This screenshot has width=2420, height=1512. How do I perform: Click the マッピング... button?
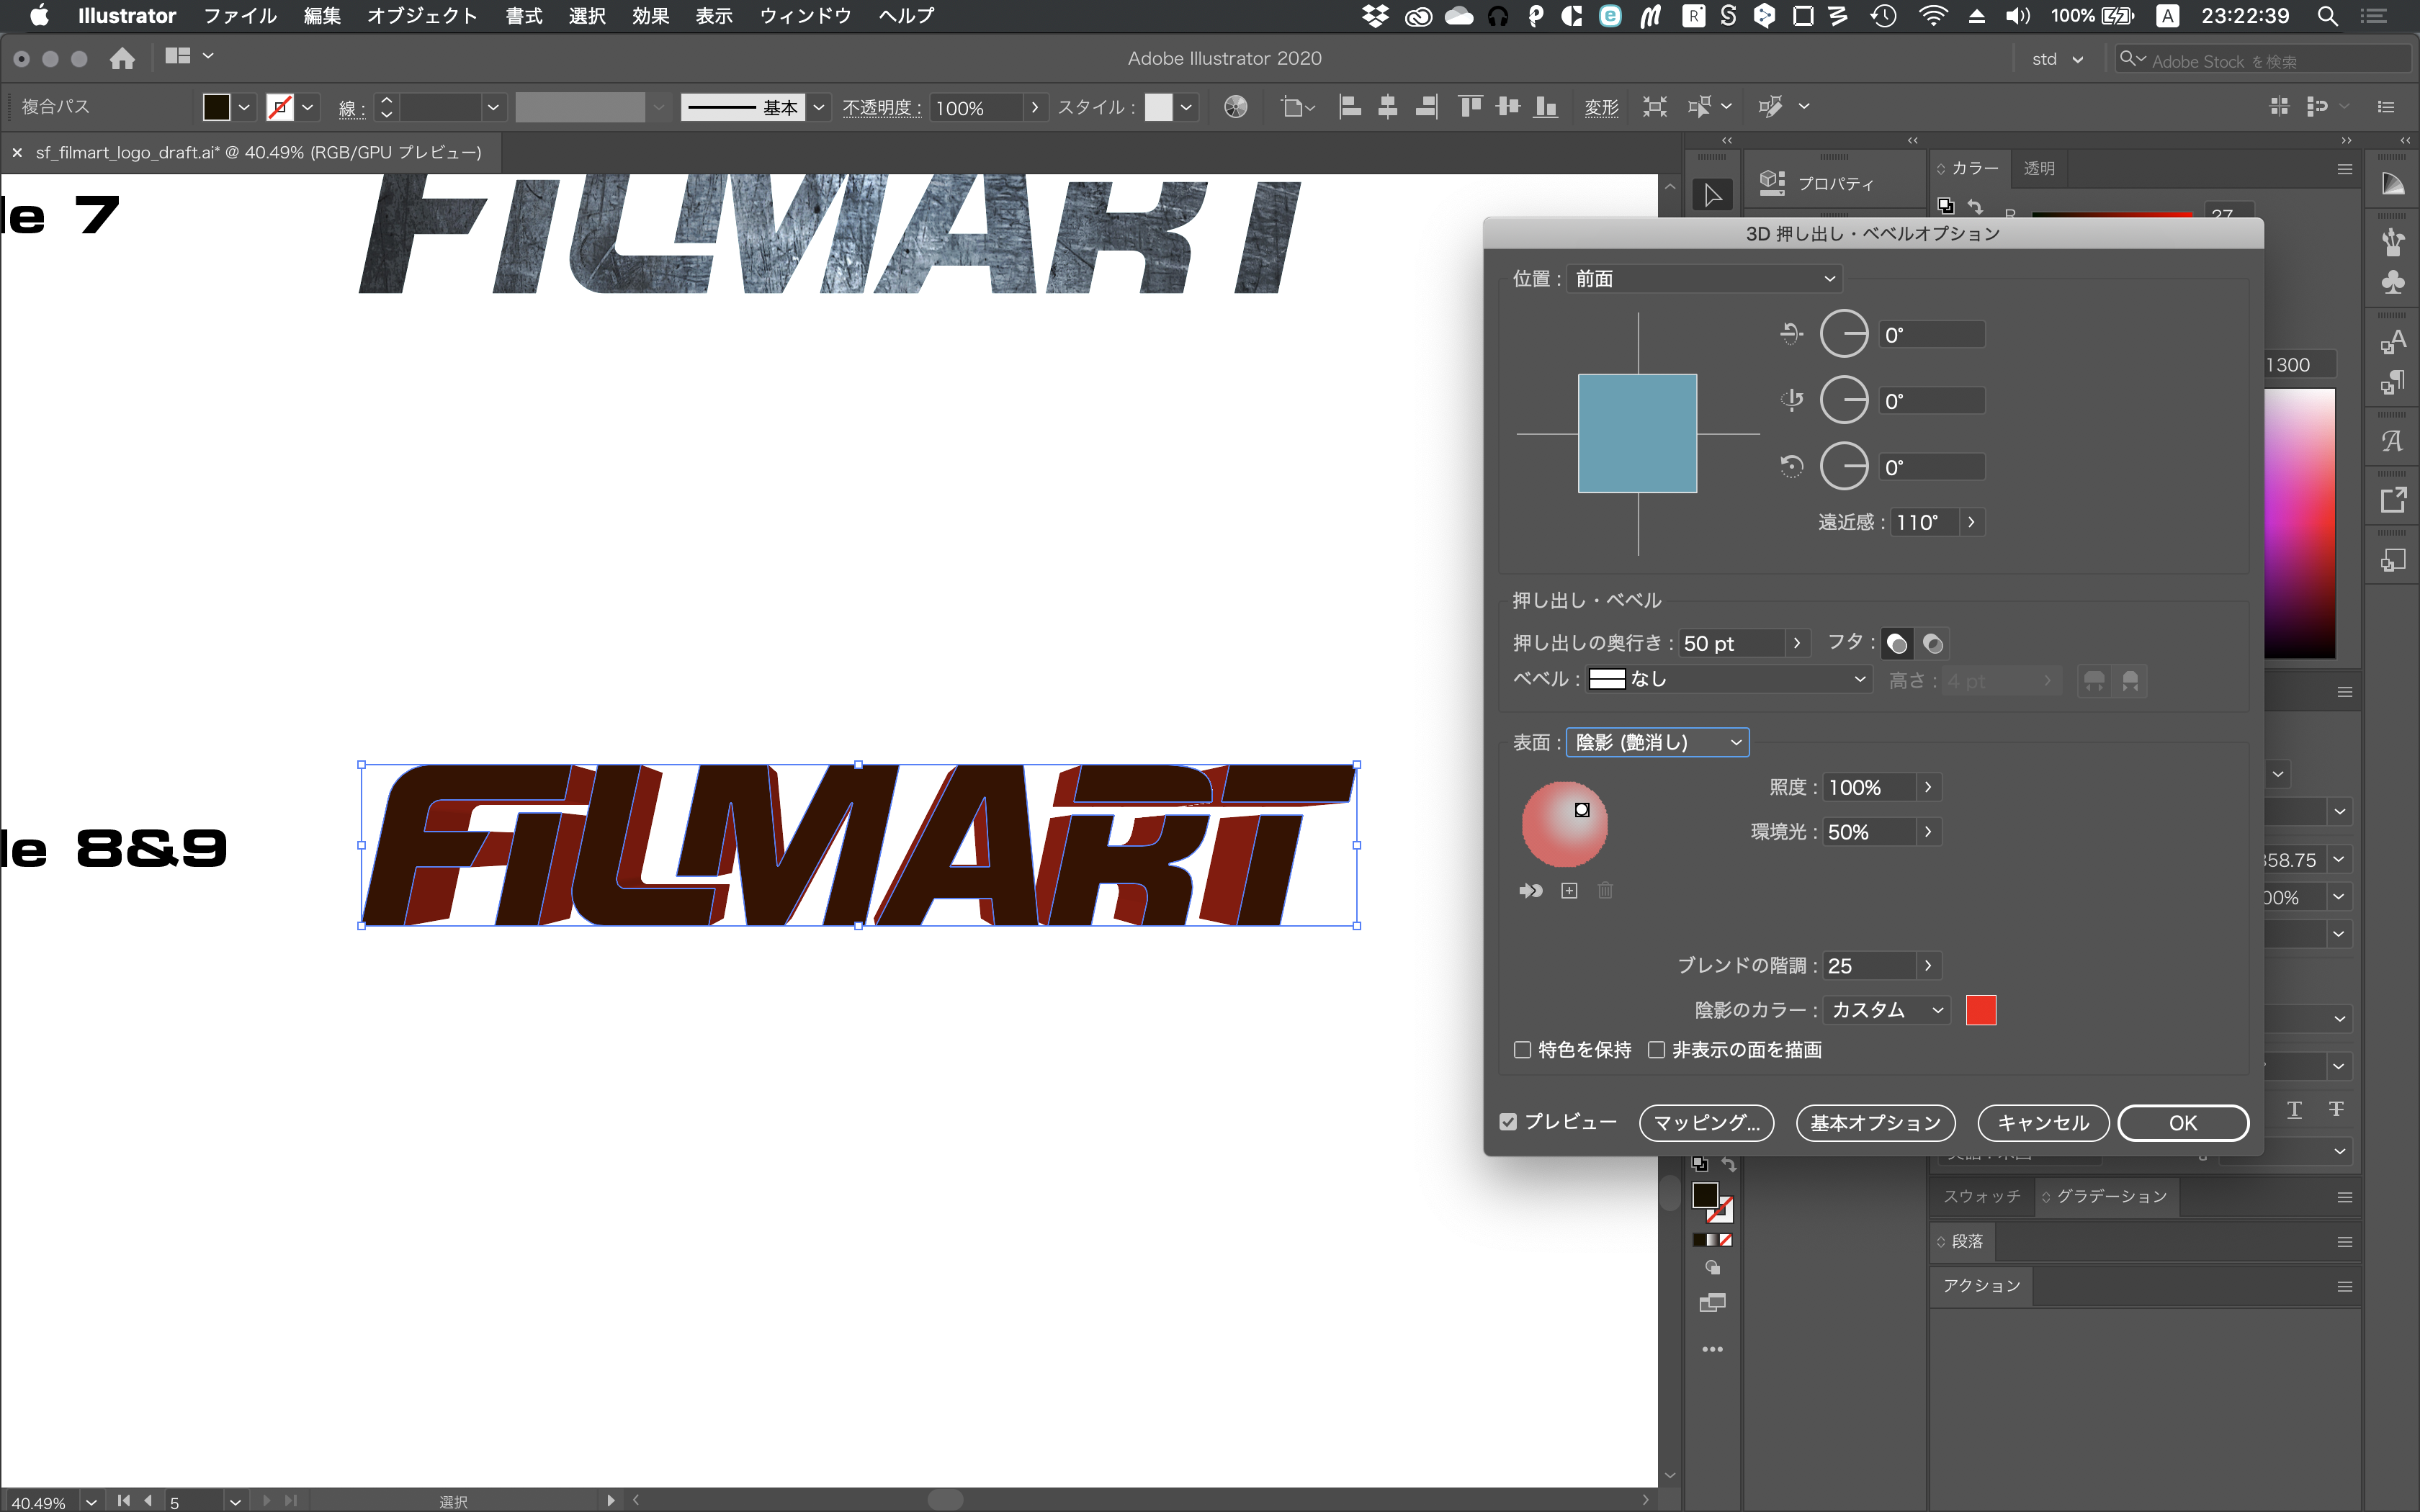1706,1122
